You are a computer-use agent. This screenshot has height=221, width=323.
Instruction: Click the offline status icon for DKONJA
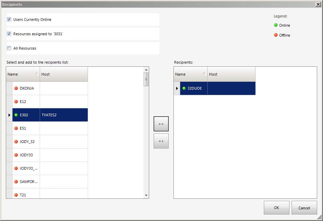pos(16,88)
